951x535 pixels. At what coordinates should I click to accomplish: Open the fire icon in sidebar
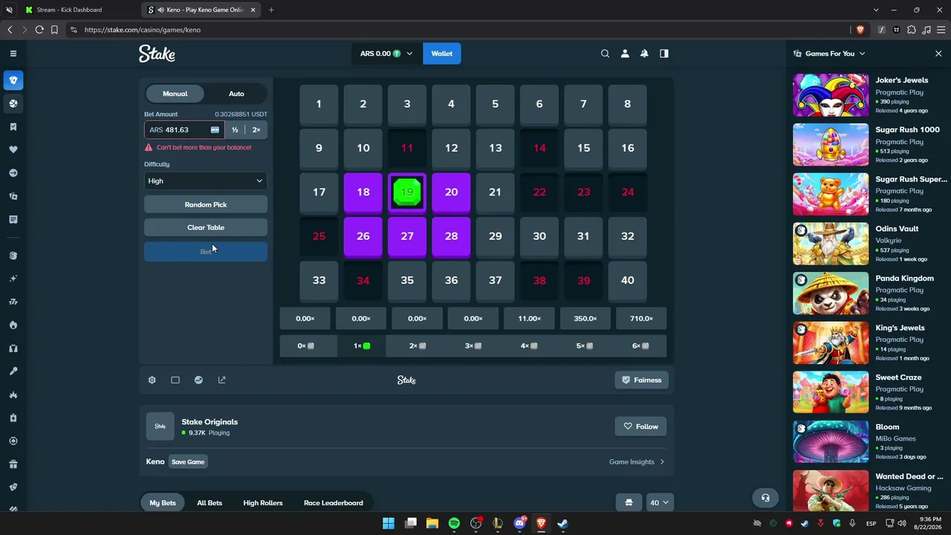coord(13,325)
